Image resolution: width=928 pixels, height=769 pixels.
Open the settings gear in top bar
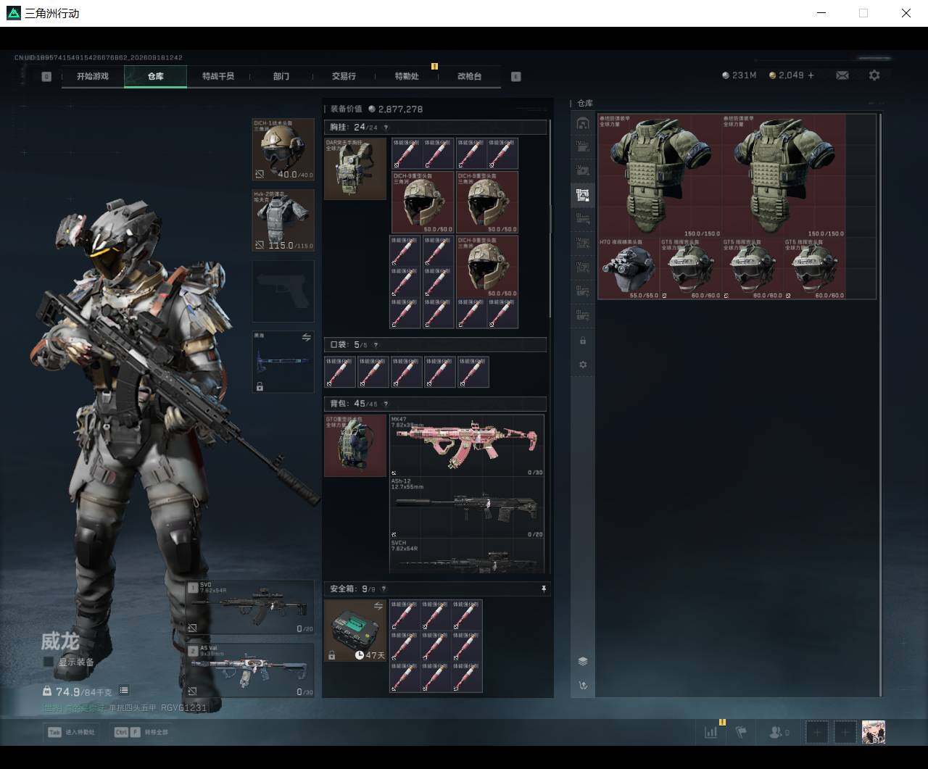pyautogui.click(x=874, y=75)
